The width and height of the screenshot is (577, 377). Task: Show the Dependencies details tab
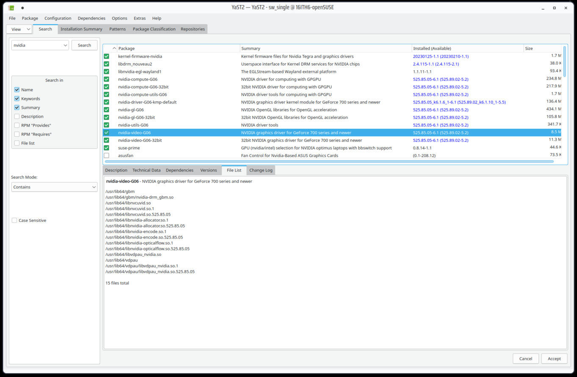click(180, 170)
